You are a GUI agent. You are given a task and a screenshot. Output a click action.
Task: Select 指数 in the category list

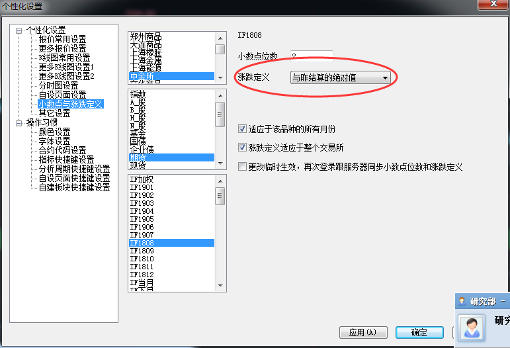click(171, 95)
